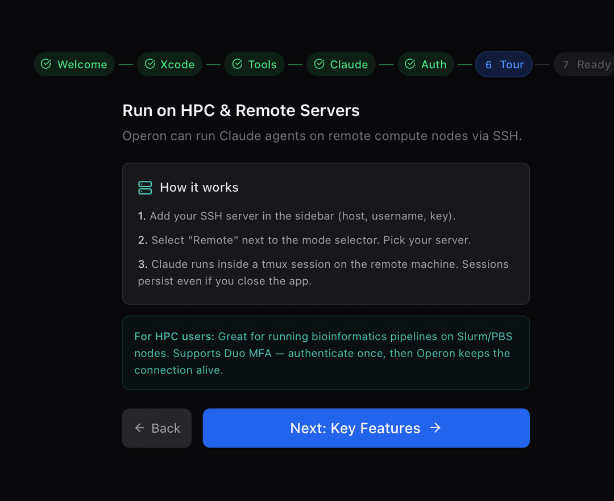The height and width of the screenshot is (501, 614).
Task: Click the How it works title
Action: pyautogui.click(x=199, y=188)
